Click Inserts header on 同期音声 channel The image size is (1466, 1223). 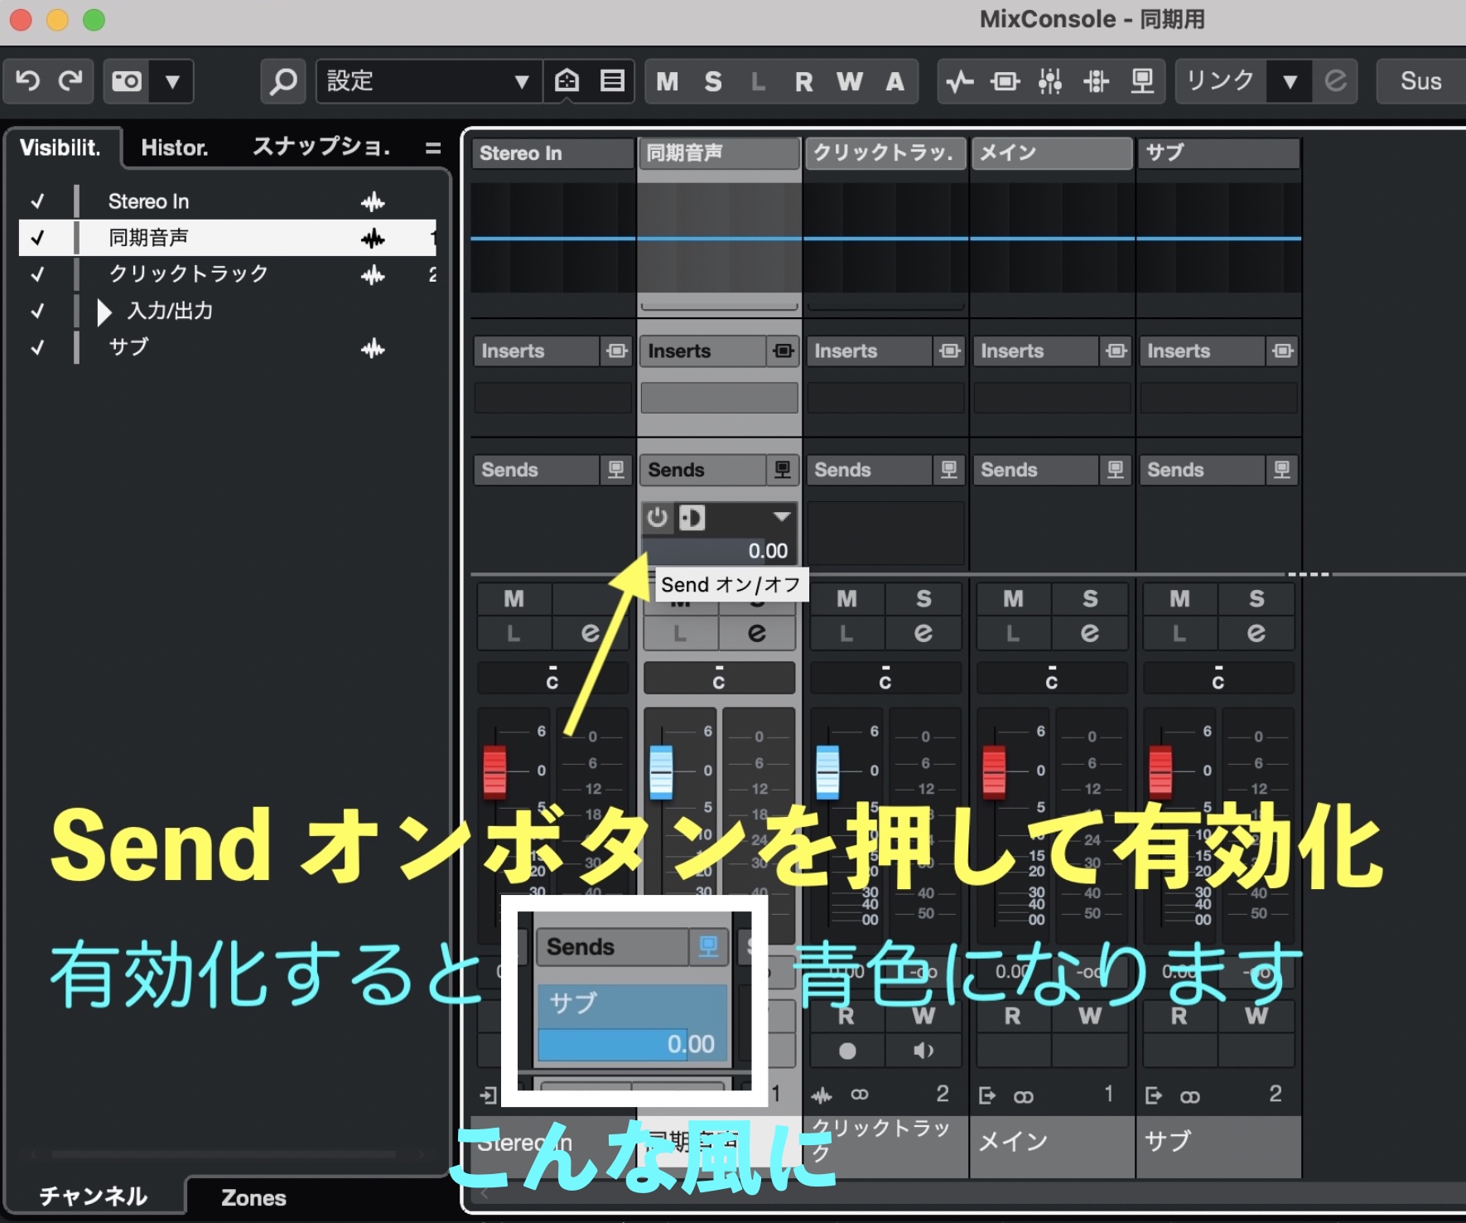click(702, 351)
